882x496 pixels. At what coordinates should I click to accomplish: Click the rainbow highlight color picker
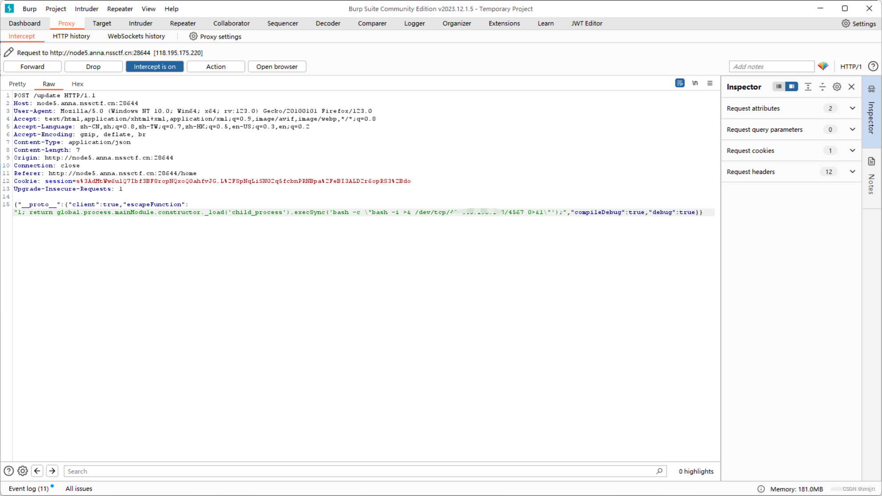(x=823, y=66)
